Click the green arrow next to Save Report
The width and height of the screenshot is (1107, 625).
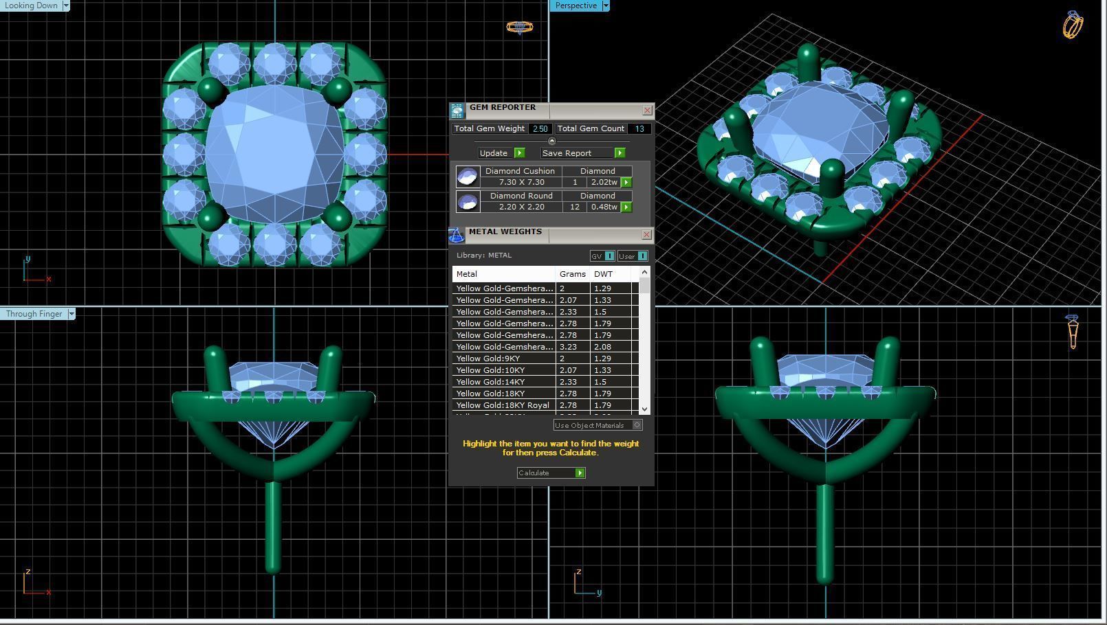(620, 153)
